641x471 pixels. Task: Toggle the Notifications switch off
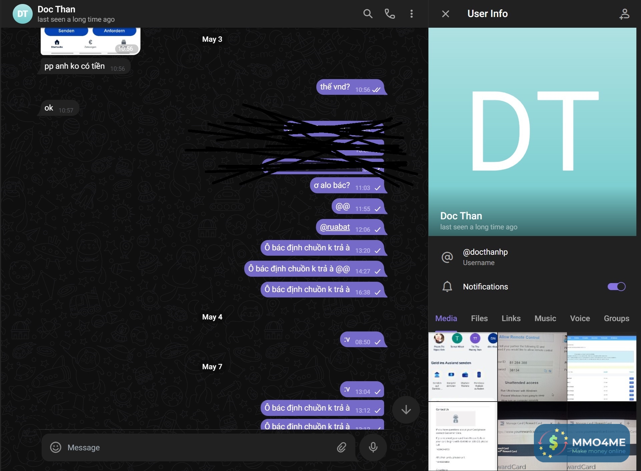click(x=616, y=287)
